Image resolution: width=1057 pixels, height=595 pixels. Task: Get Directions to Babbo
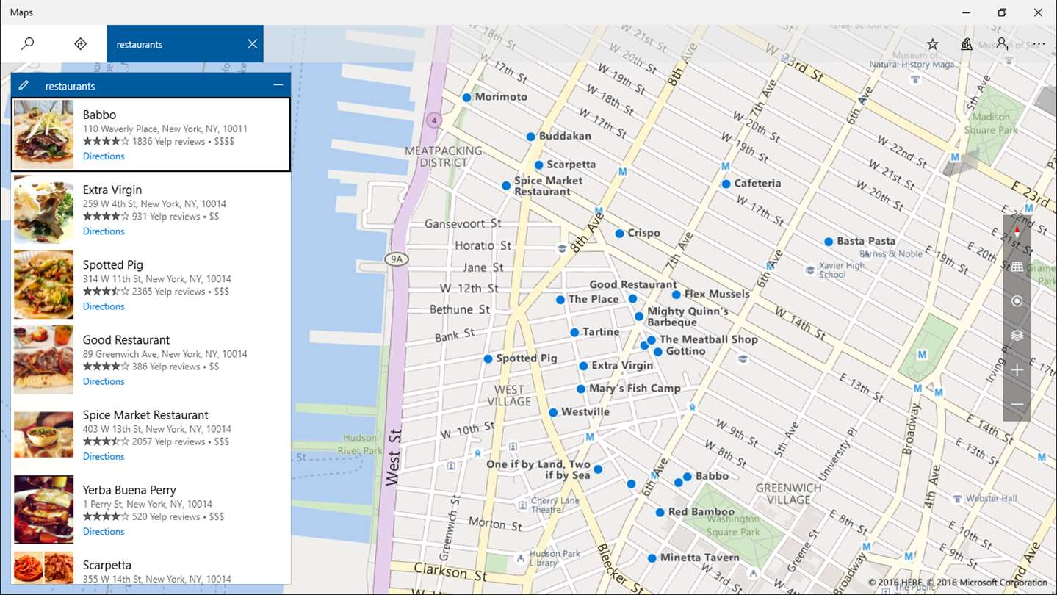104,156
